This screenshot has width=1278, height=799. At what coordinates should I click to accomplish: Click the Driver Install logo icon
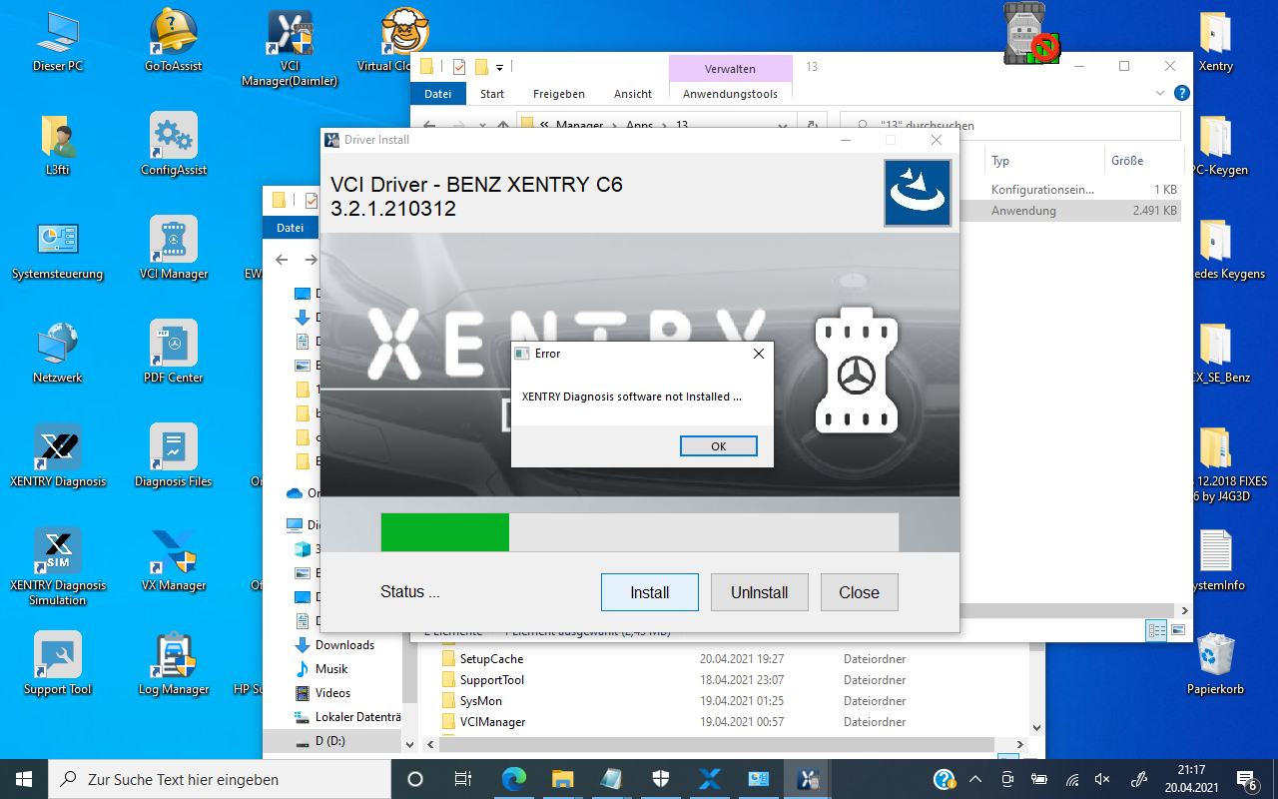(917, 194)
